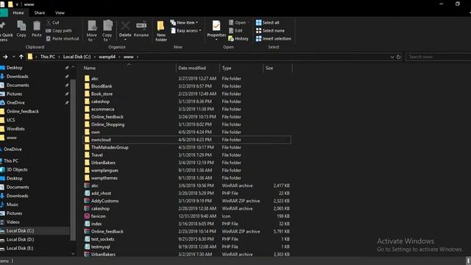The width and height of the screenshot is (471, 265).
Task: Open the Downloads quick access item
Action: pos(17,77)
